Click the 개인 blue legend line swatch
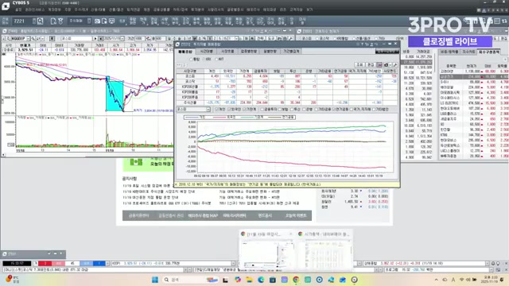 [192, 117]
